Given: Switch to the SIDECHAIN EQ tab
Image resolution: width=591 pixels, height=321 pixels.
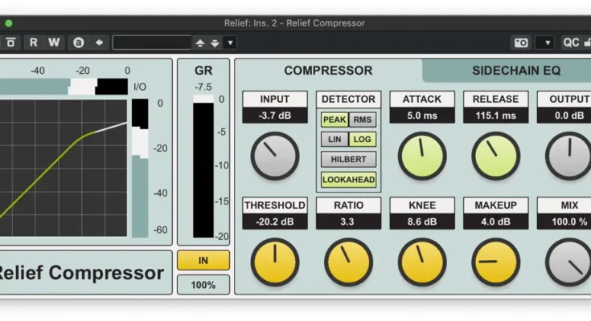Looking at the screenshot, I should tap(516, 71).
